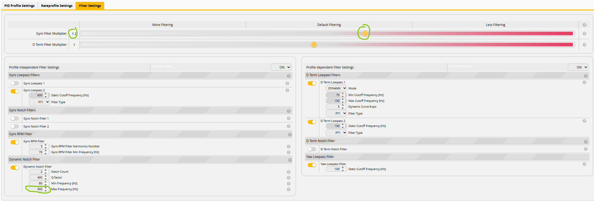Click the Dynamic Notch Max Frequency input field

(37, 189)
